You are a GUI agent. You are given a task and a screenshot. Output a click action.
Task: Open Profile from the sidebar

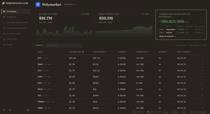coord(16,44)
